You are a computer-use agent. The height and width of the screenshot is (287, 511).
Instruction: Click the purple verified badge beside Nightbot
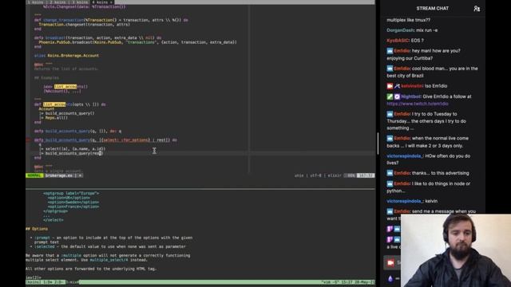(x=397, y=96)
